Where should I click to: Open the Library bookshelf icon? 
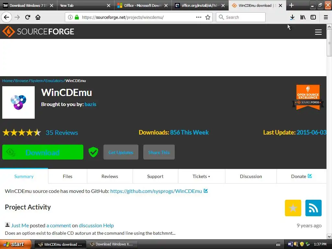(x=303, y=17)
